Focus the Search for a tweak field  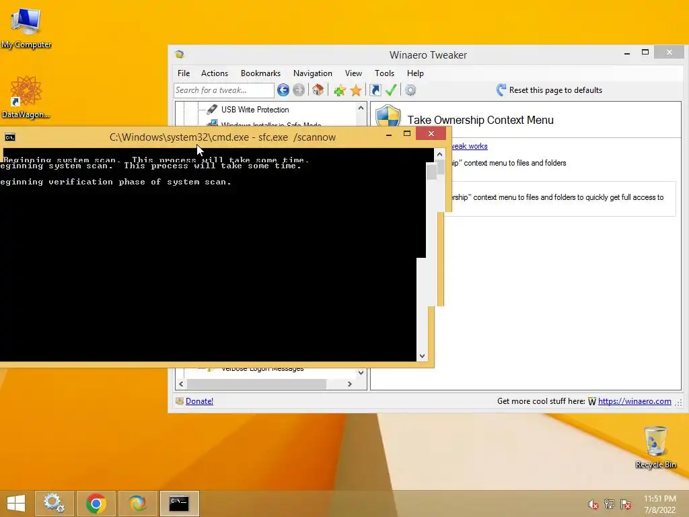223,90
